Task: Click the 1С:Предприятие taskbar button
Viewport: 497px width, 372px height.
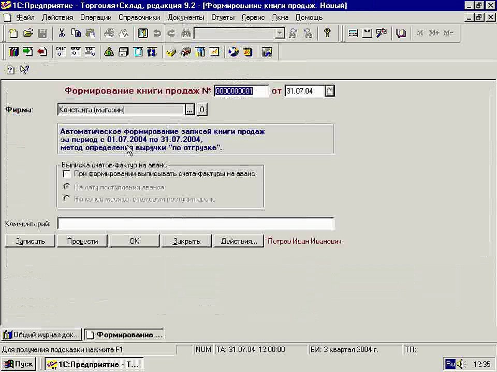Action: point(94,364)
